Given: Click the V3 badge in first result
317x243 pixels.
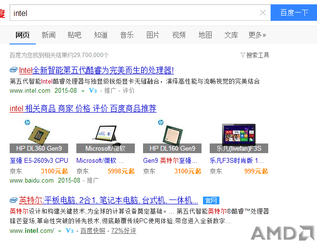Looking at the screenshot, I should [x=93, y=90].
